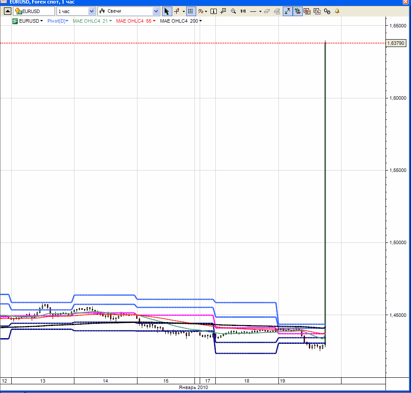412x393 pixels.
Task: Toggle the trade arrows red-green line button
Action: pyautogui.click(x=288, y=11)
